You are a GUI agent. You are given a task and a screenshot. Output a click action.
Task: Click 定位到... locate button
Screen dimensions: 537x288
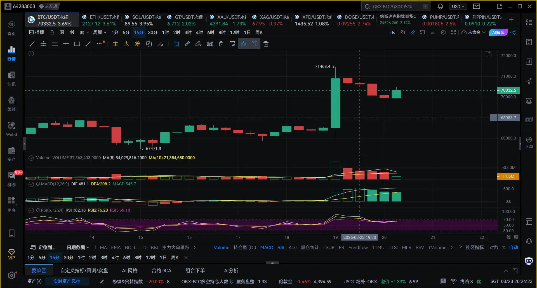click(43, 247)
